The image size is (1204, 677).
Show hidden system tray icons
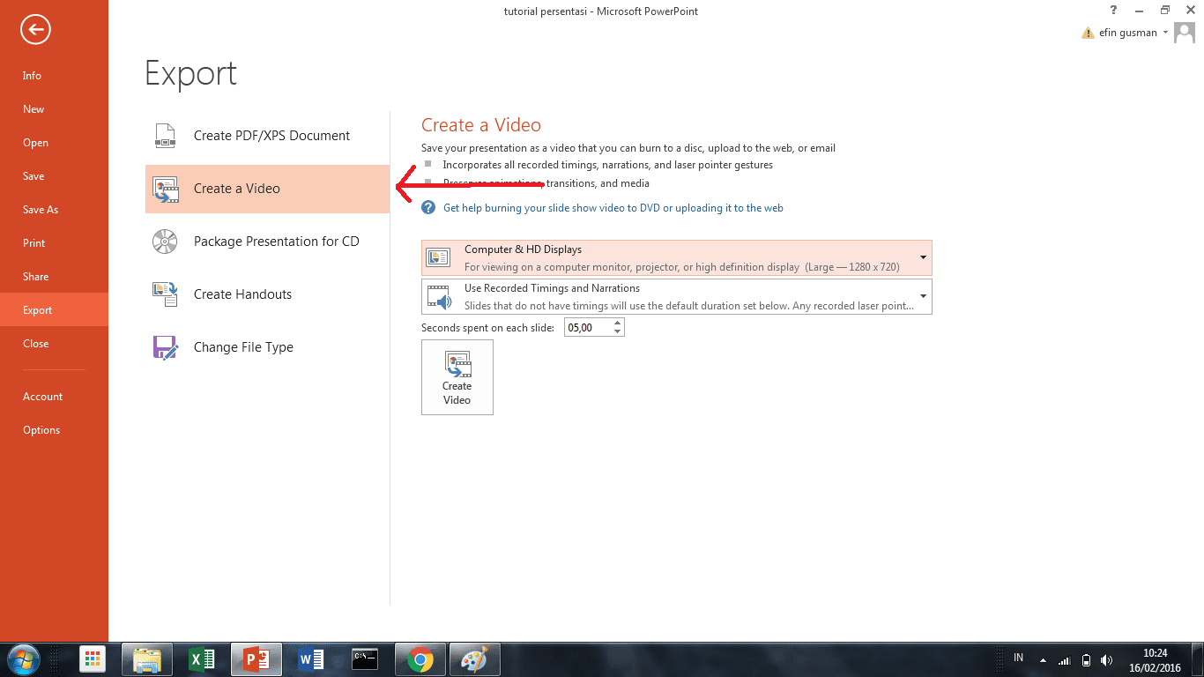pos(1044,660)
